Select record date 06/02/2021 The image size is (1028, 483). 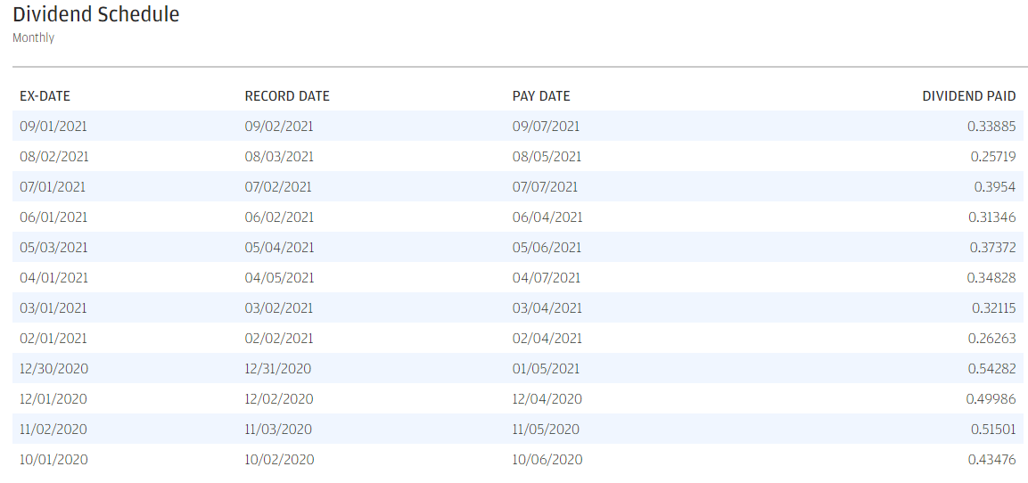pyautogui.click(x=279, y=217)
